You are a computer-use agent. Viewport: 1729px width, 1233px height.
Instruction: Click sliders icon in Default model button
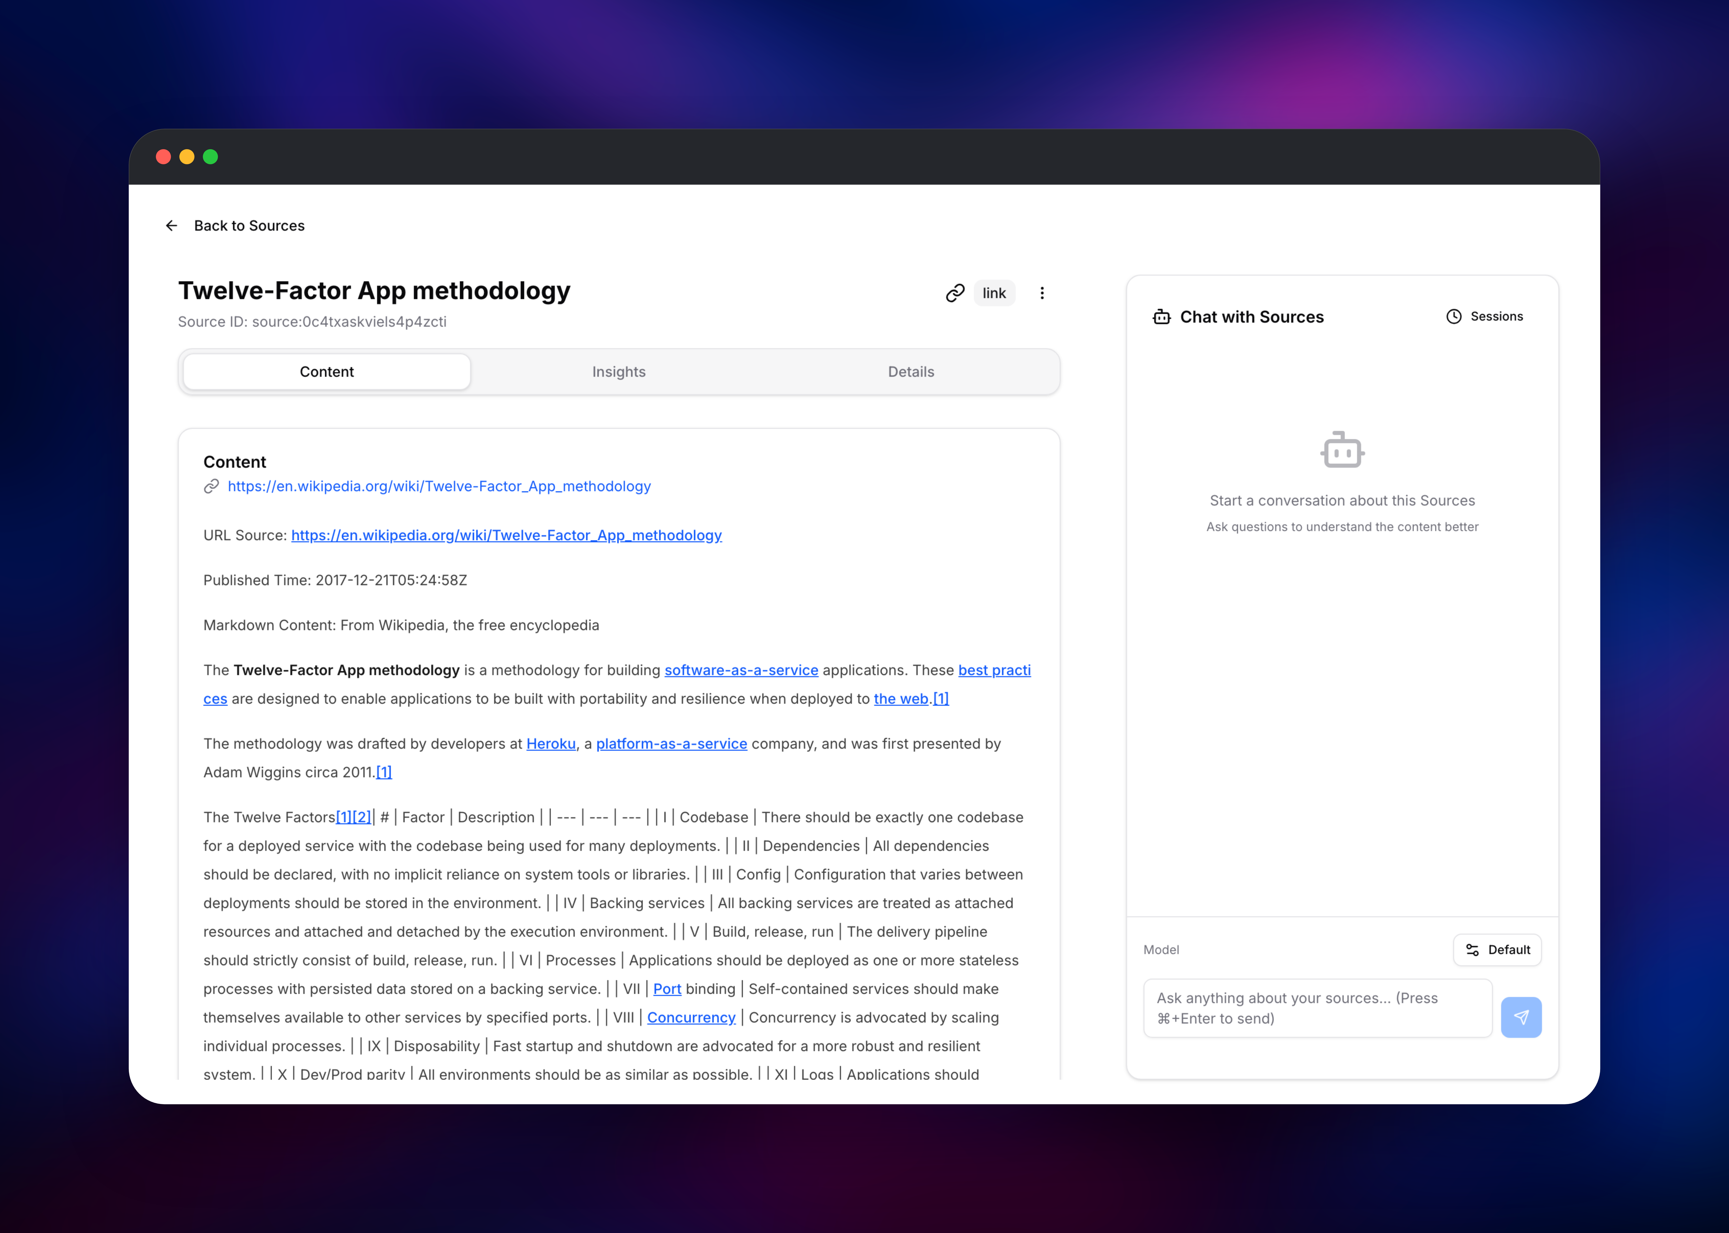tap(1472, 950)
